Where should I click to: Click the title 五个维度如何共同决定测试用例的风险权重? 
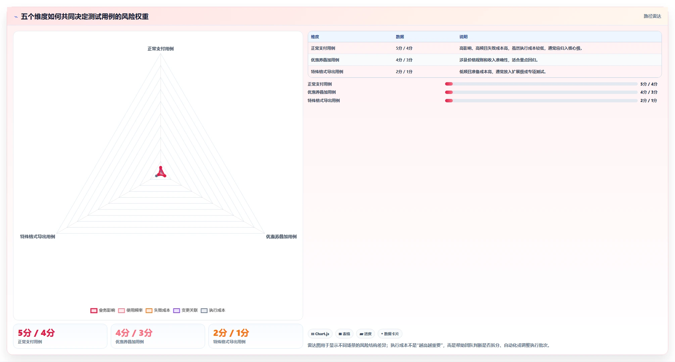click(x=85, y=16)
